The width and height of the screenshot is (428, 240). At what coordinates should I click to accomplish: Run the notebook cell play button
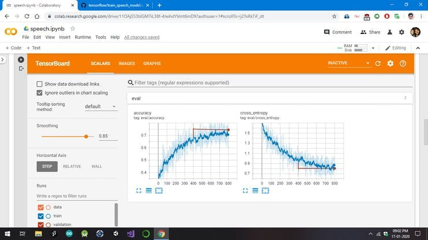click(21, 59)
